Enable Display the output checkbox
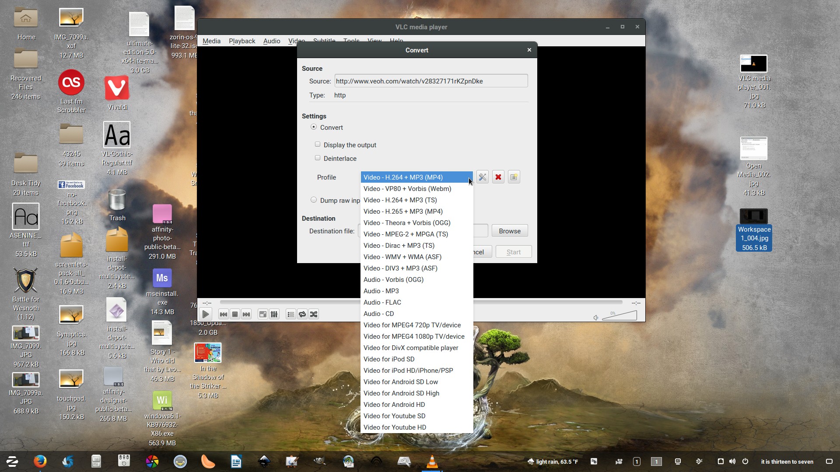Screen dimensions: 840x472 (x=318, y=145)
